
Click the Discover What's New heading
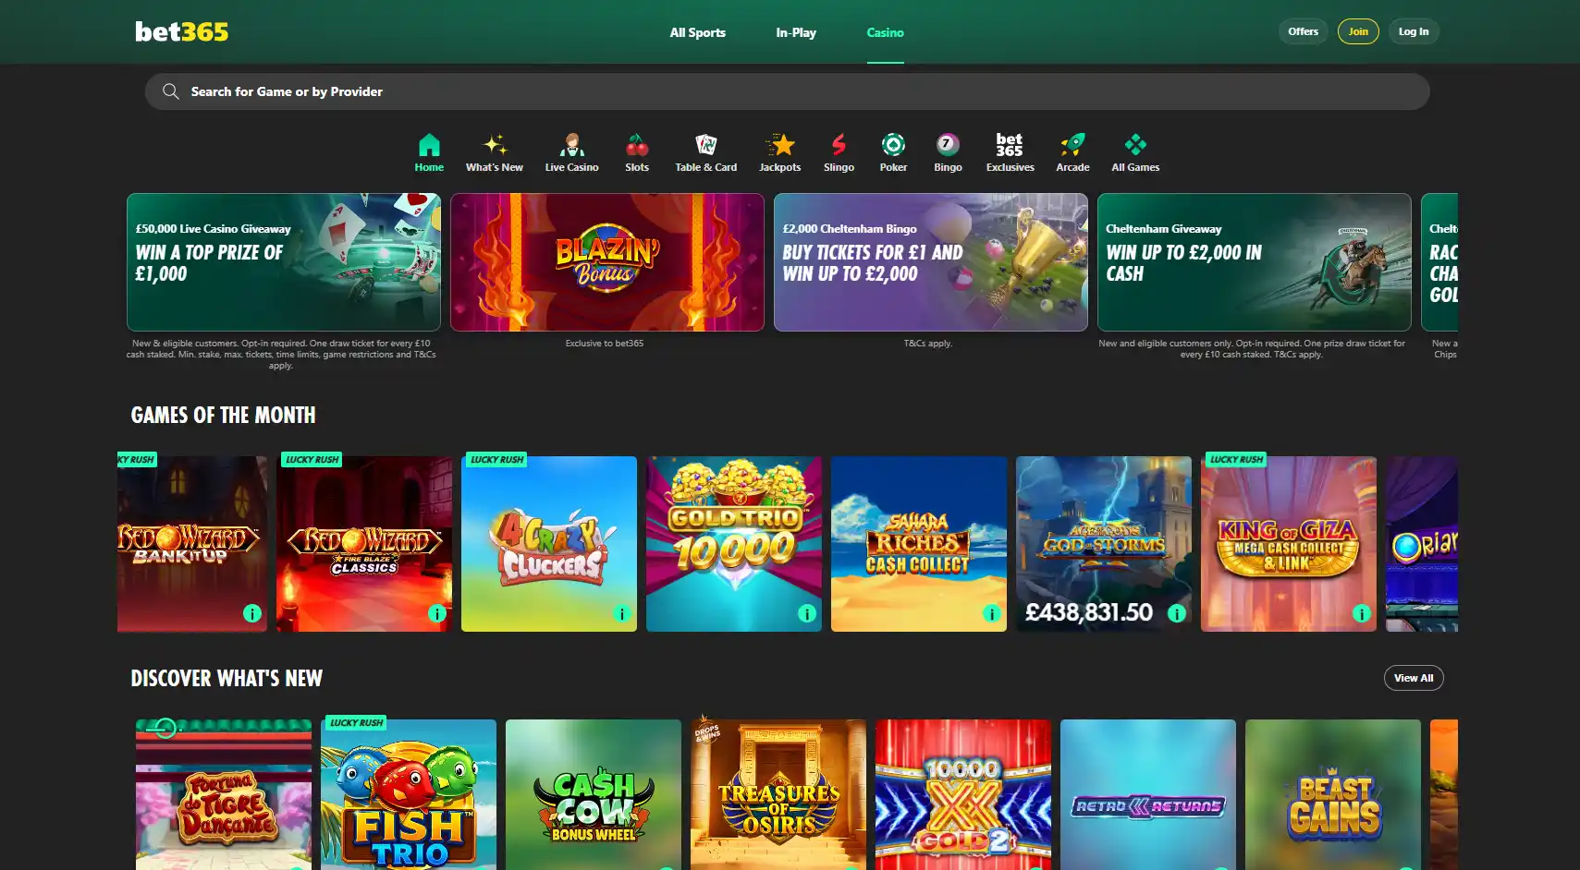[x=227, y=679]
